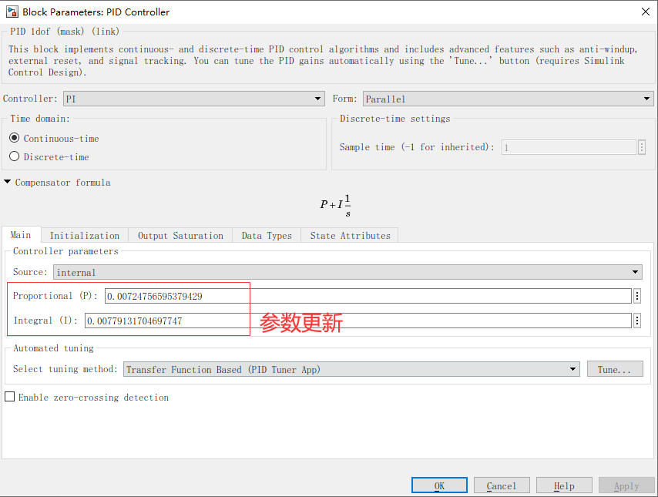This screenshot has width=658, height=497.
Task: Click inside the Proportional (P) value field
Action: [308, 295]
